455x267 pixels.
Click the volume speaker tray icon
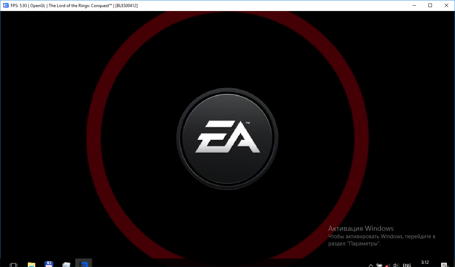tap(396, 265)
